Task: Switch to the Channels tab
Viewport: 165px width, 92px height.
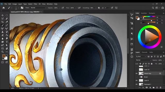Action: (144, 52)
